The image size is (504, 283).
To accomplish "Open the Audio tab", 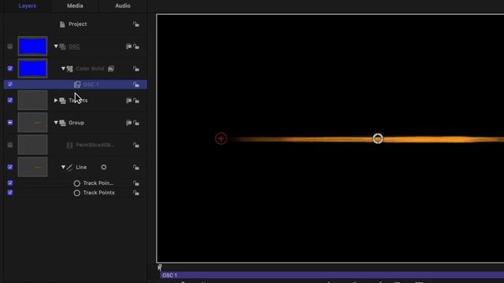I will [123, 6].
